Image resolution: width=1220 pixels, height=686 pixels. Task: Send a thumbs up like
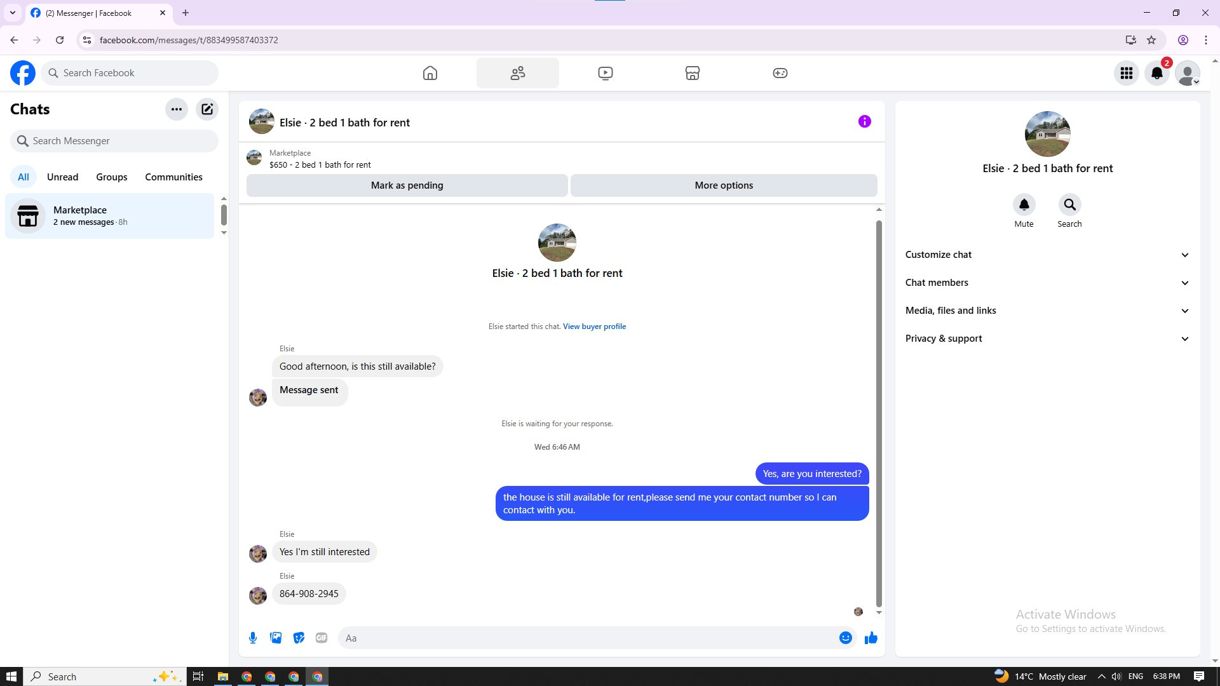tap(871, 638)
